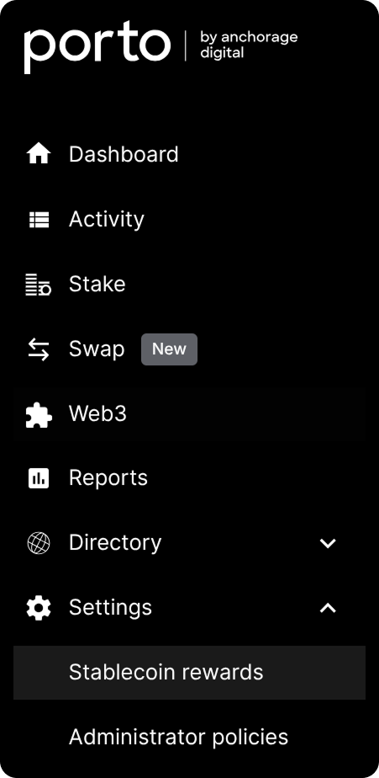This screenshot has width=379, height=778.
Task: Collapse the Settings chevron
Action: (328, 608)
